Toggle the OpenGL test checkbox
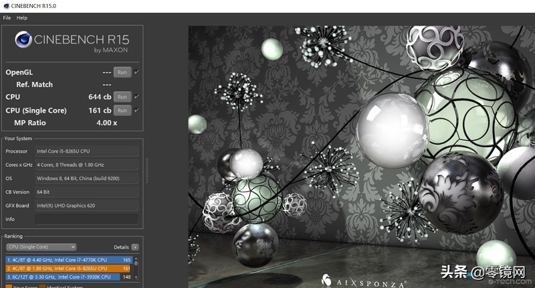Screen dimensions: 535x288 [x=136, y=72]
